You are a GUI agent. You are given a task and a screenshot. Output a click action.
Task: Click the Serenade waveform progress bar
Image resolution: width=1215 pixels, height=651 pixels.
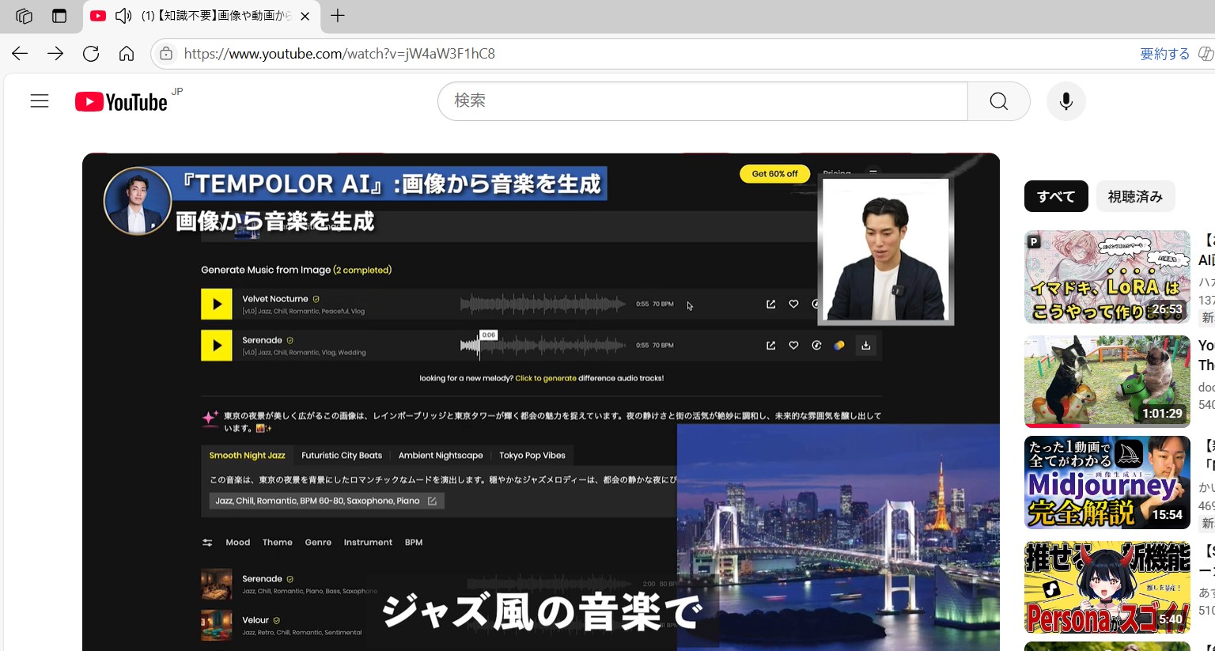pyautogui.click(x=544, y=345)
